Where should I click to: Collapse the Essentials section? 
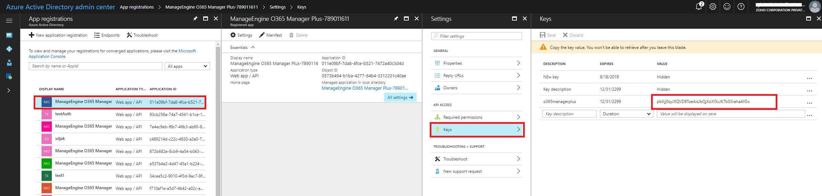click(253, 47)
